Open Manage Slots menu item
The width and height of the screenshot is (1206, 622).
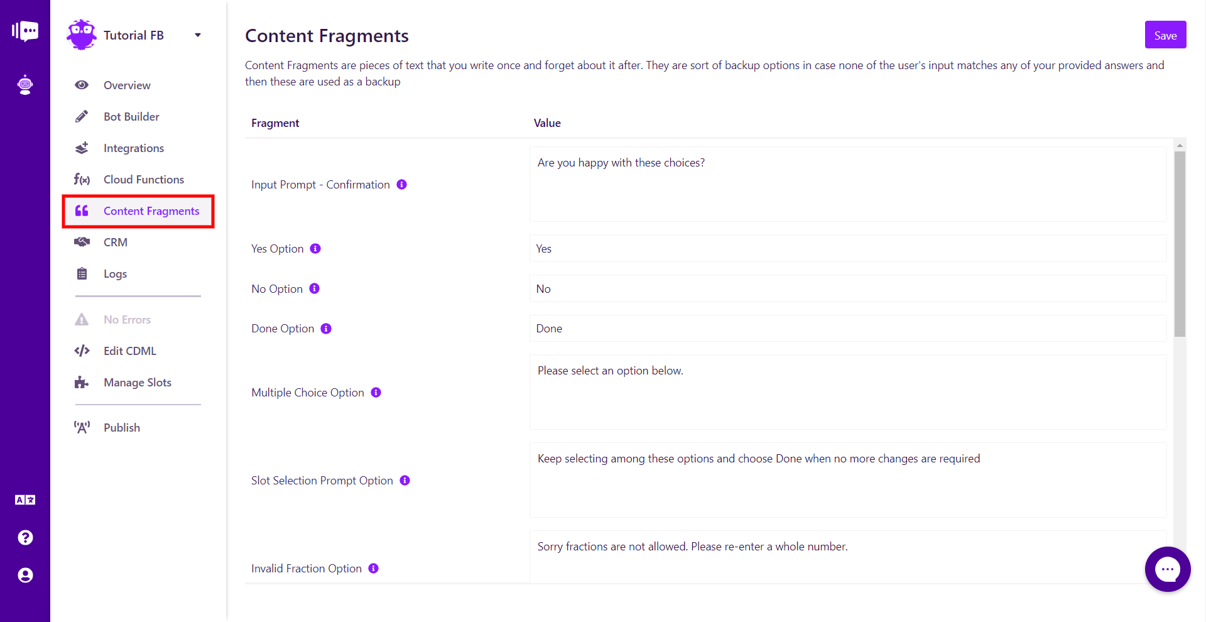coord(138,382)
